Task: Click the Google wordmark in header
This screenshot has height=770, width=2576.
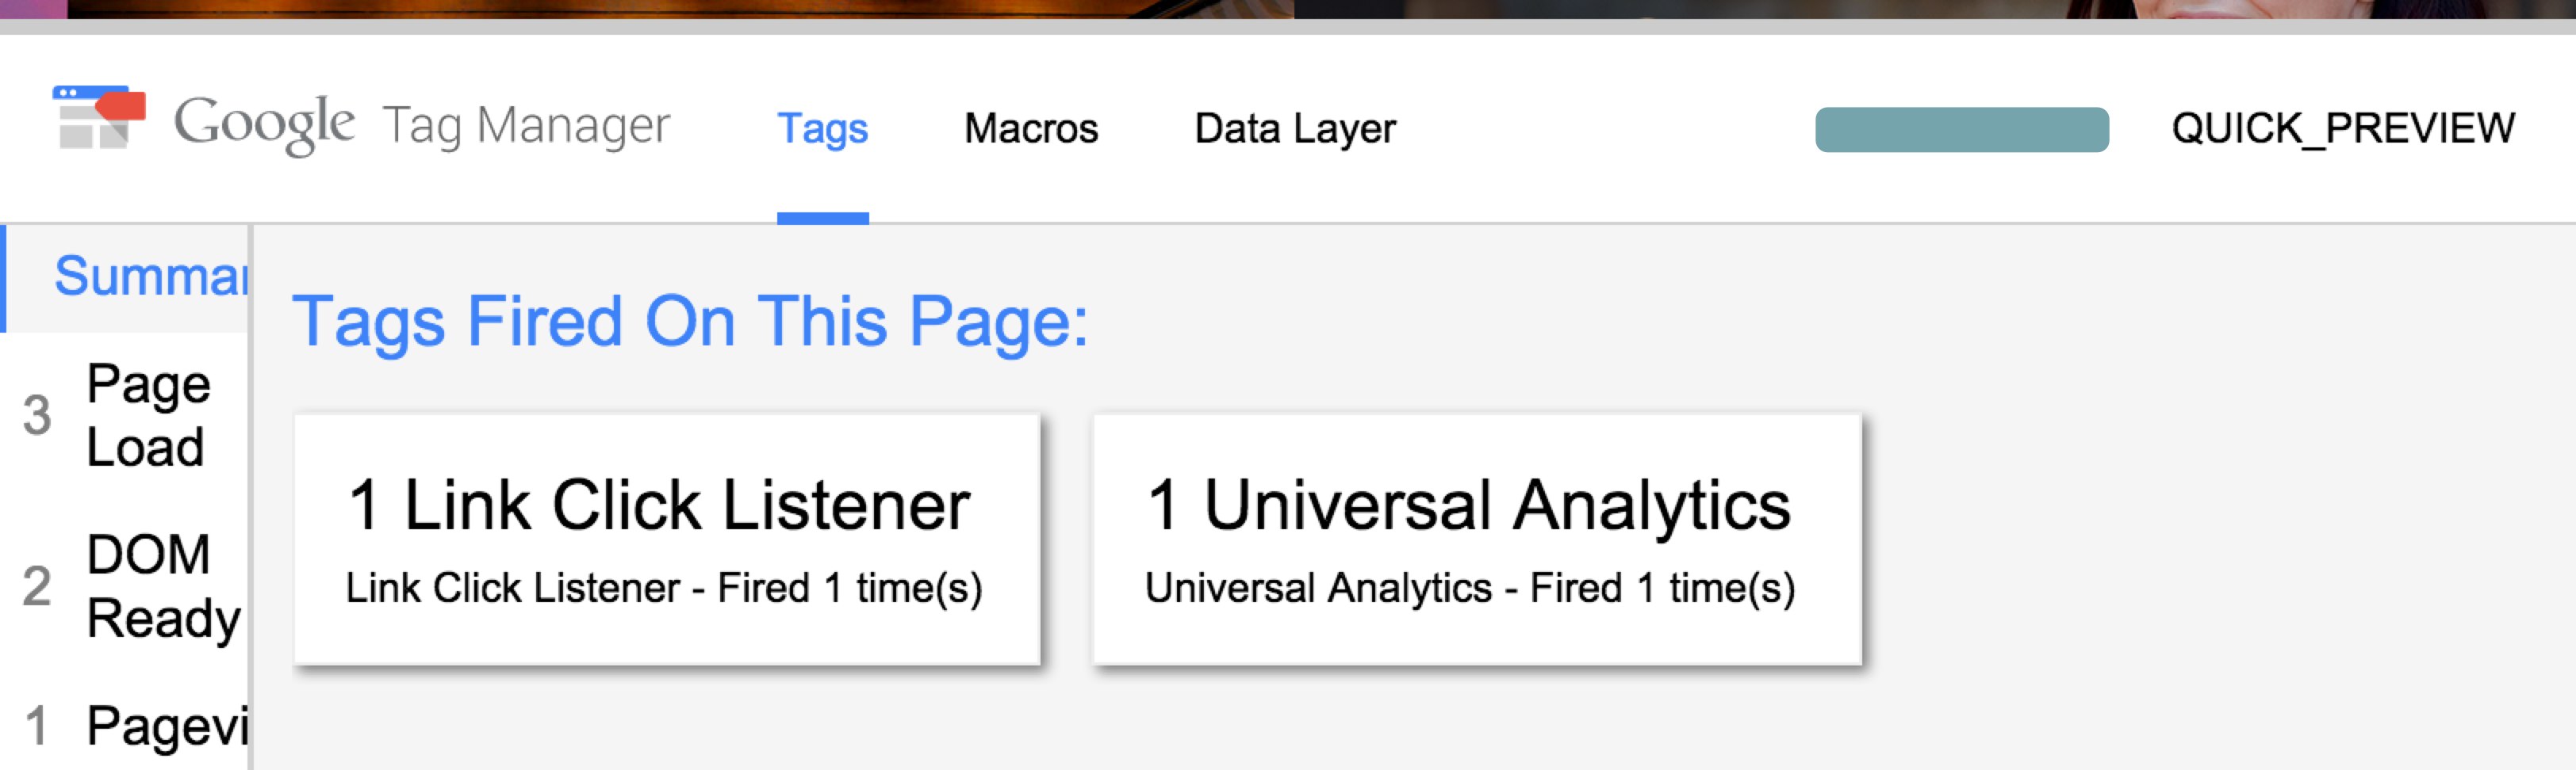Action: 264,125
